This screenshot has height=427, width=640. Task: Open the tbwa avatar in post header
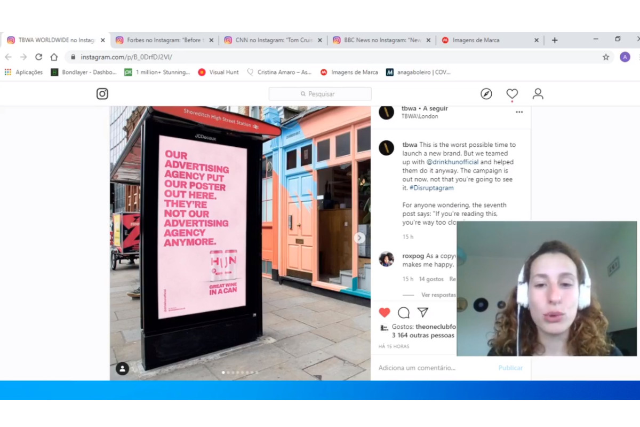(387, 112)
